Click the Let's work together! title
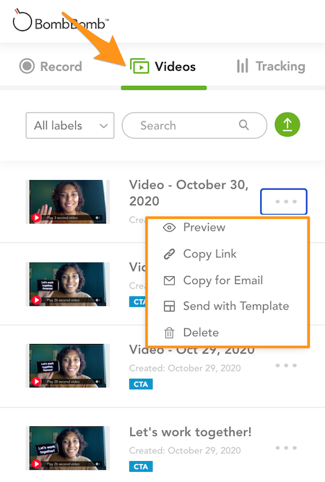Viewport: 325px width, 482px height. click(x=191, y=432)
